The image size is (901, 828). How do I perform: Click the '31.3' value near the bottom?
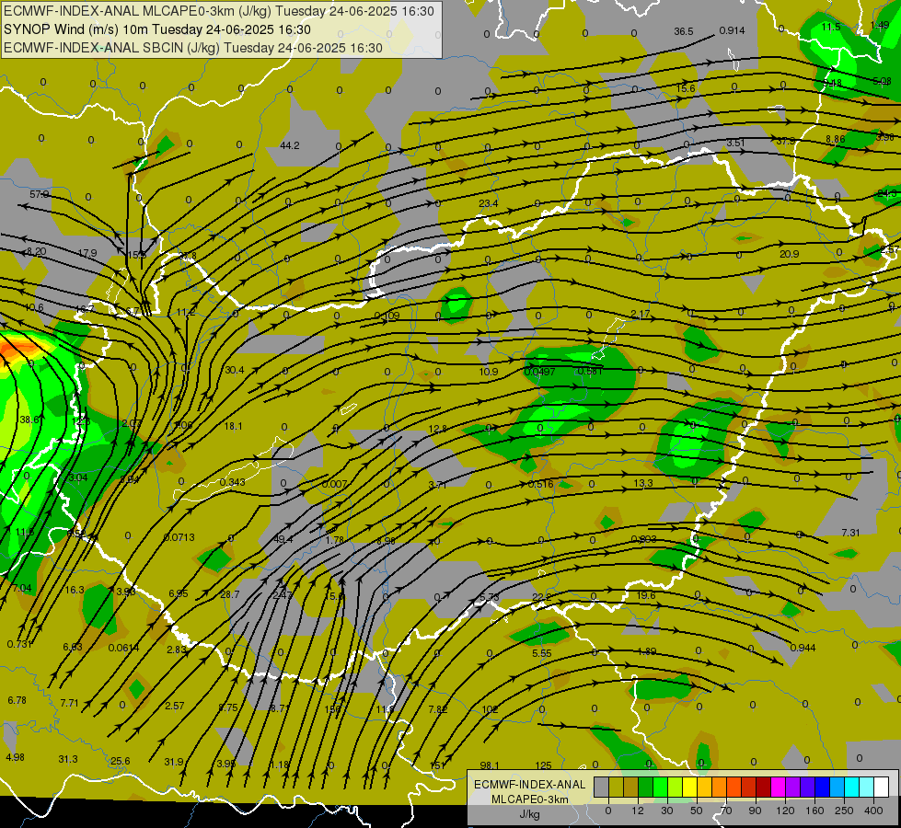[x=68, y=759]
